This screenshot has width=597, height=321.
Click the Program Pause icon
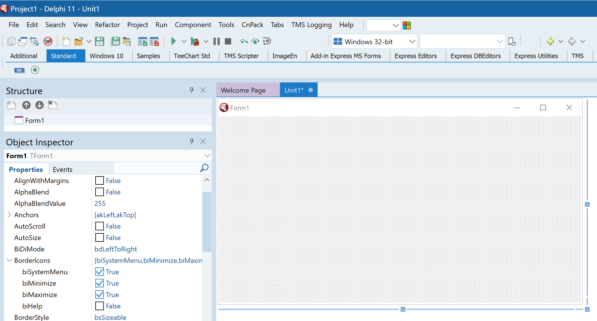[x=217, y=42]
